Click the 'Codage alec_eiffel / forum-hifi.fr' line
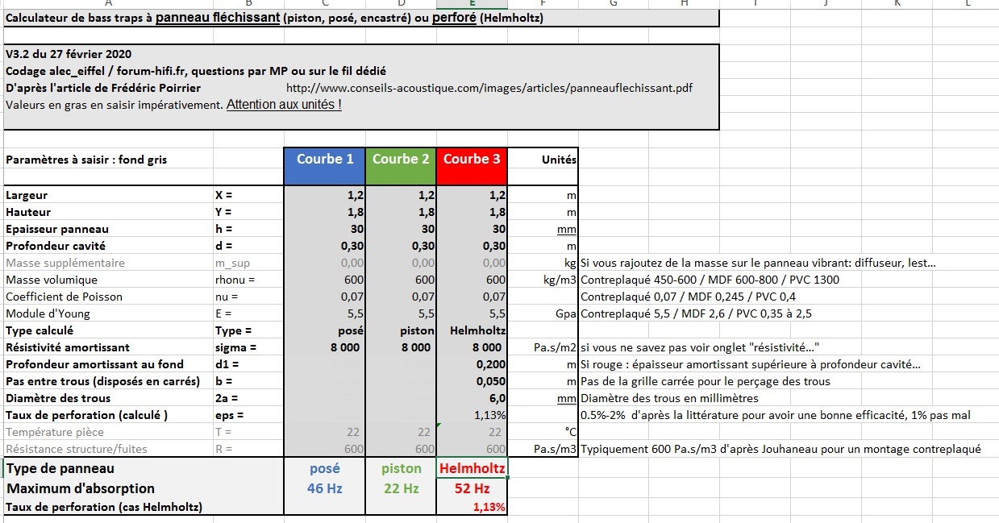This screenshot has width=999, height=523. (x=195, y=71)
